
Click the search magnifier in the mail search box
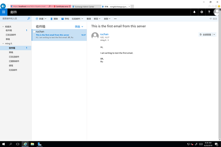point(29,18)
